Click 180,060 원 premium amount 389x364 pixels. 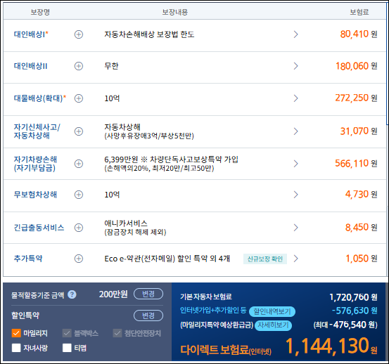(x=356, y=66)
